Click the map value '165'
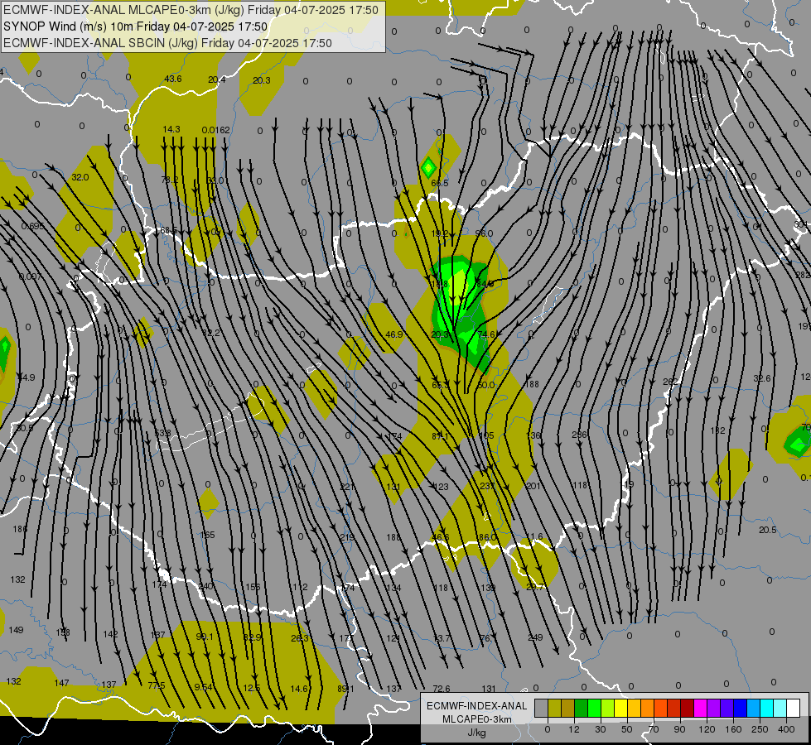 point(207,535)
